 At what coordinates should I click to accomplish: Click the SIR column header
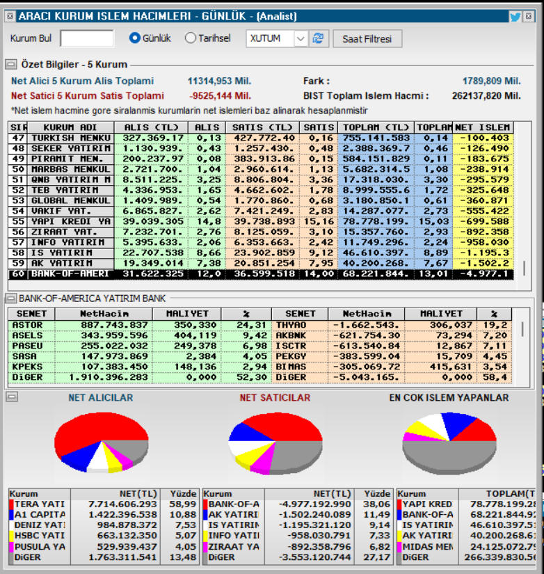pos(18,127)
